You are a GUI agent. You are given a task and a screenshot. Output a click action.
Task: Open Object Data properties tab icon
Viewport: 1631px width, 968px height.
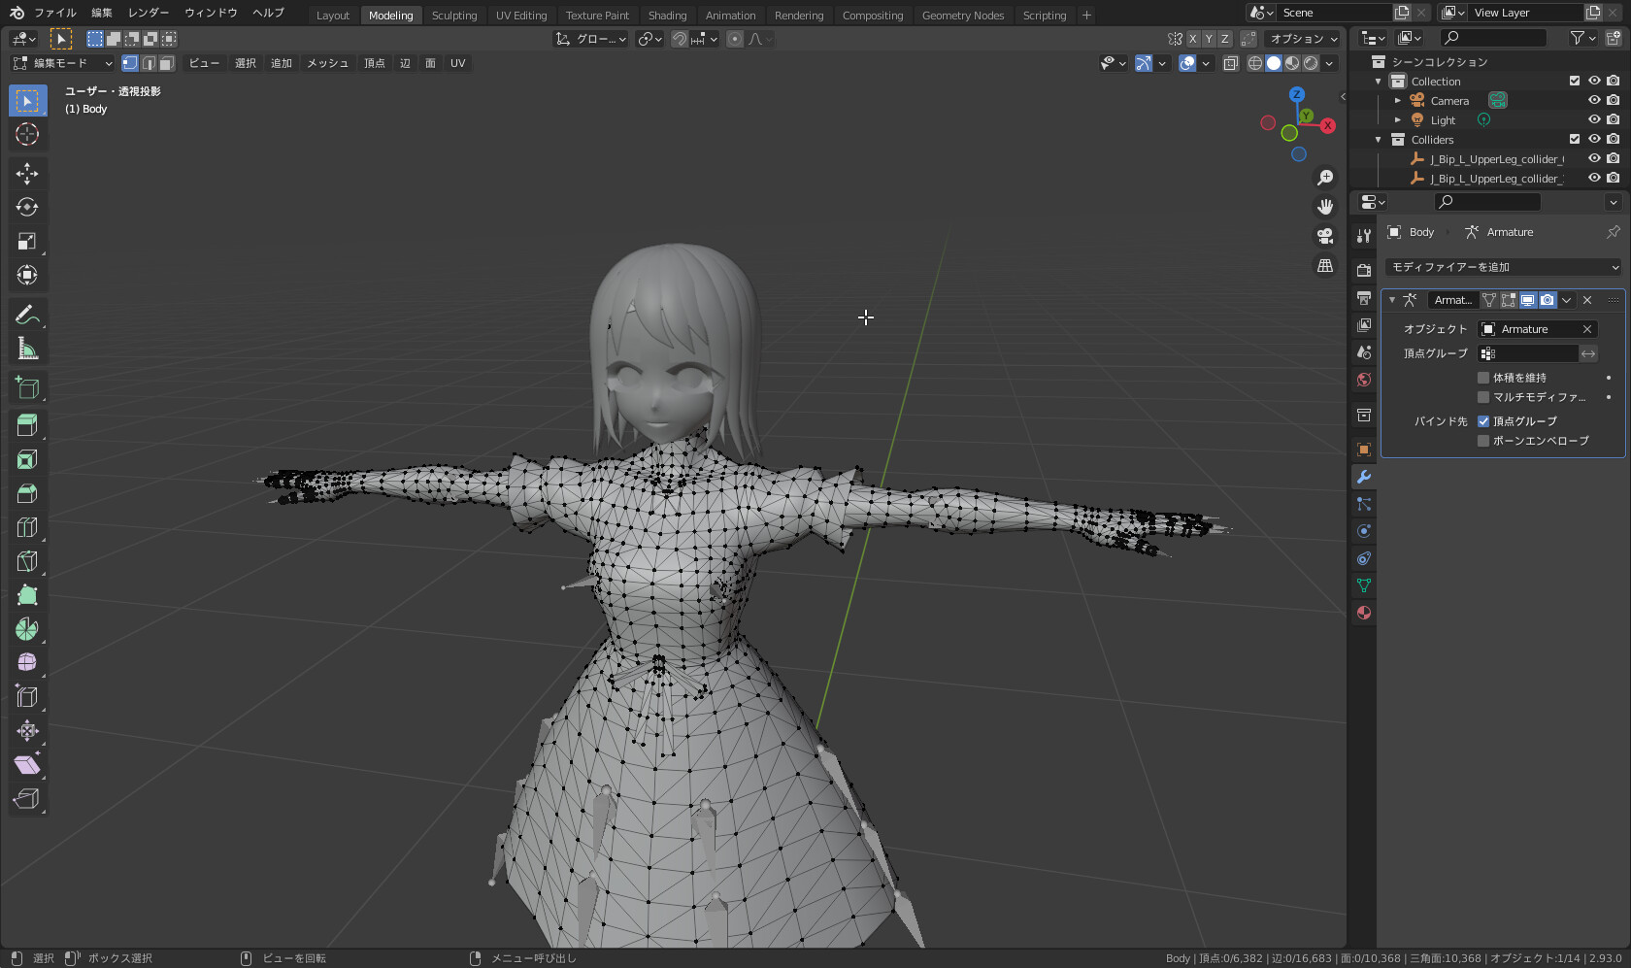pyautogui.click(x=1364, y=585)
